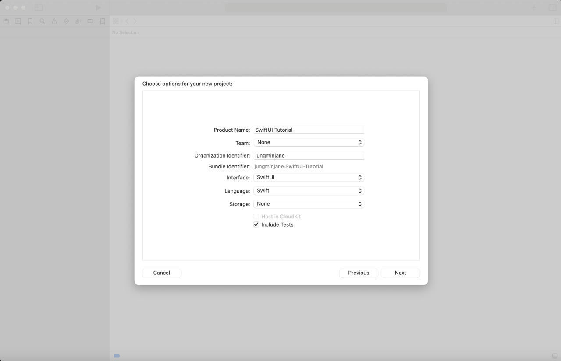Toggle the Include Tests checkbox
Viewport: 561px width, 361px height.
pos(256,224)
